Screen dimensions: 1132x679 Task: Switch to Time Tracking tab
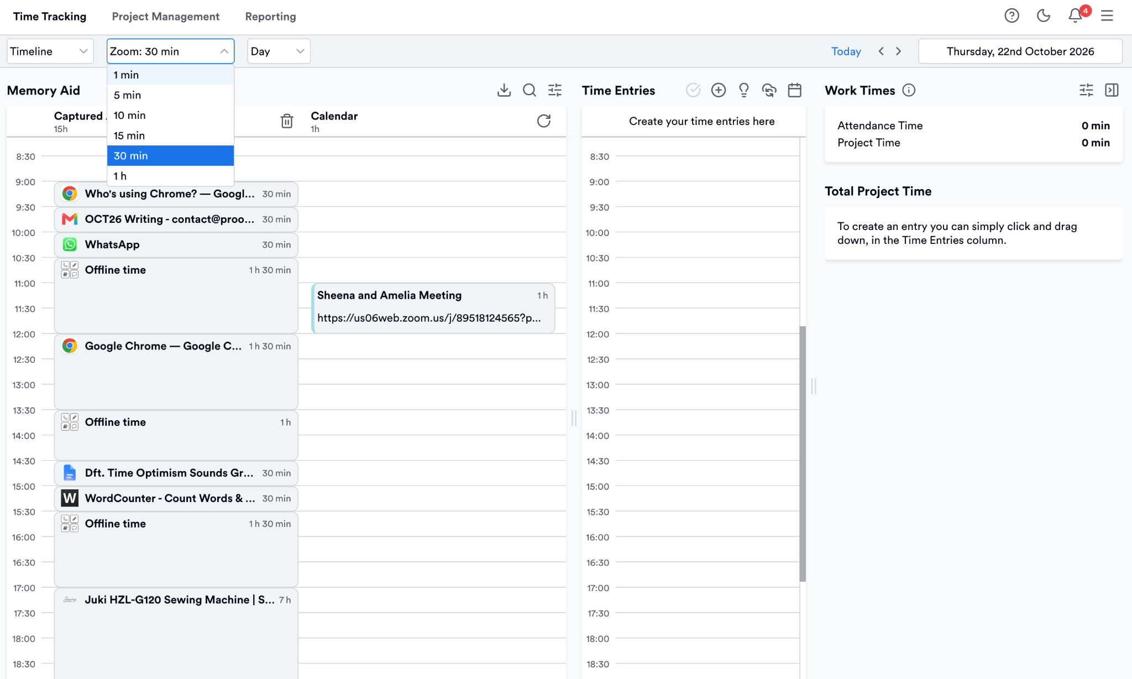(x=50, y=17)
